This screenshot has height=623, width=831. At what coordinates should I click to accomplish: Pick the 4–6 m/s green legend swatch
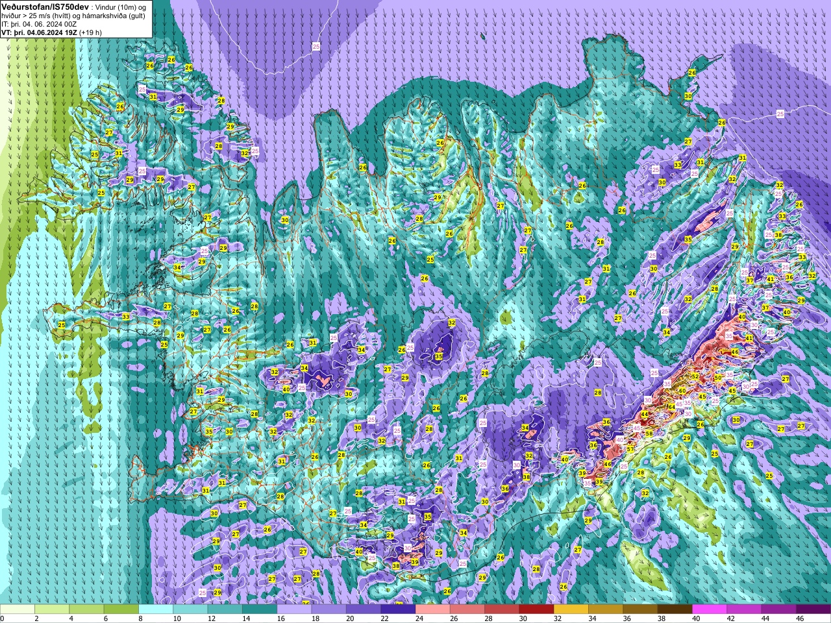pyautogui.click(x=87, y=609)
